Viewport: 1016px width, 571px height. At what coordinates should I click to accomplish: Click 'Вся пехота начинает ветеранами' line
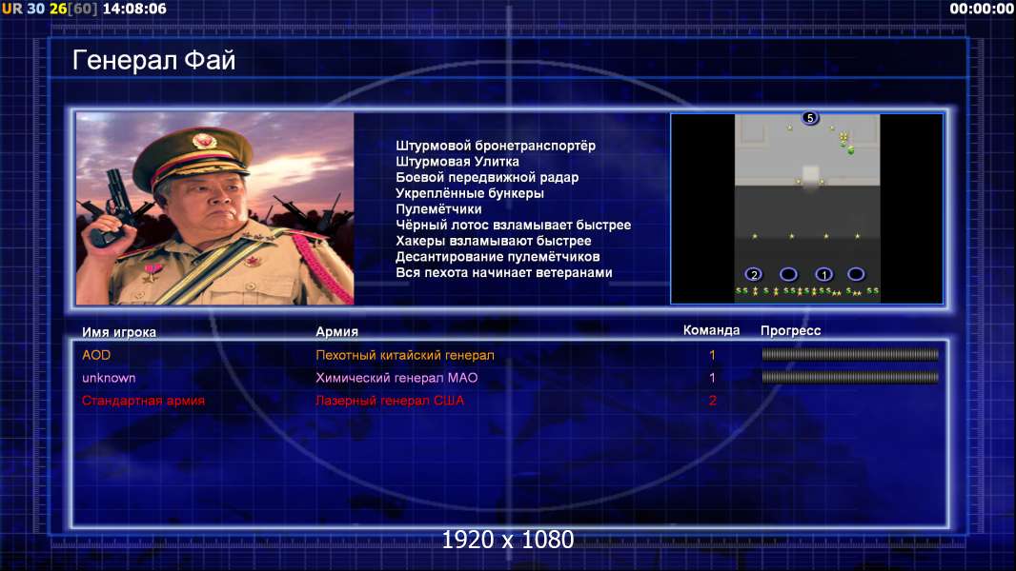pos(504,272)
